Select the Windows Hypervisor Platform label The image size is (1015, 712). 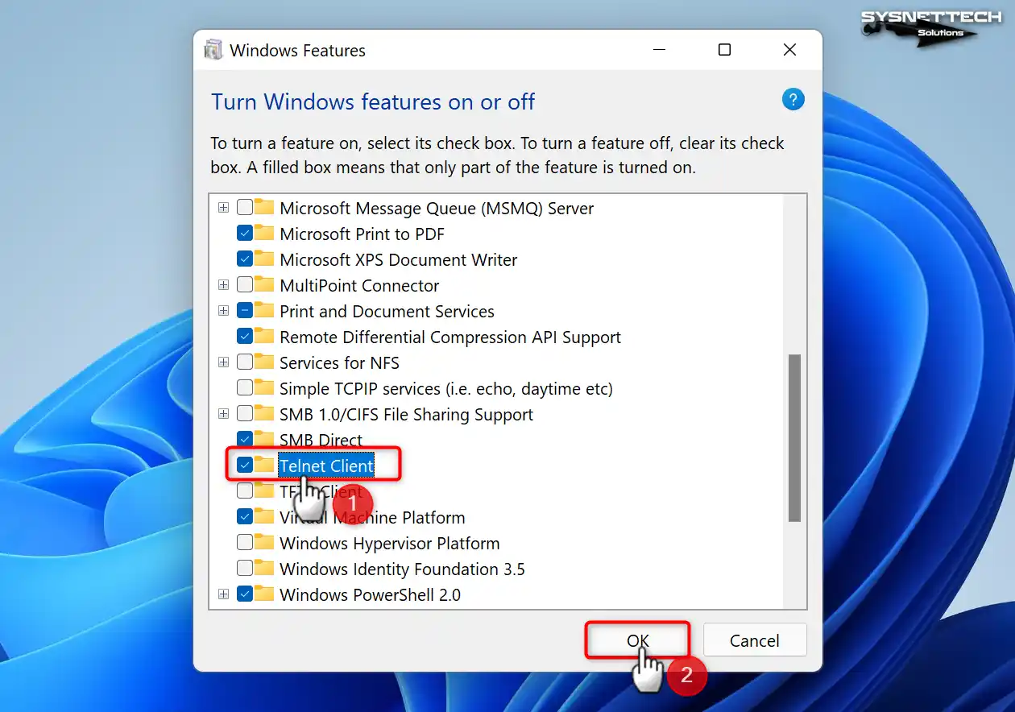pos(389,543)
